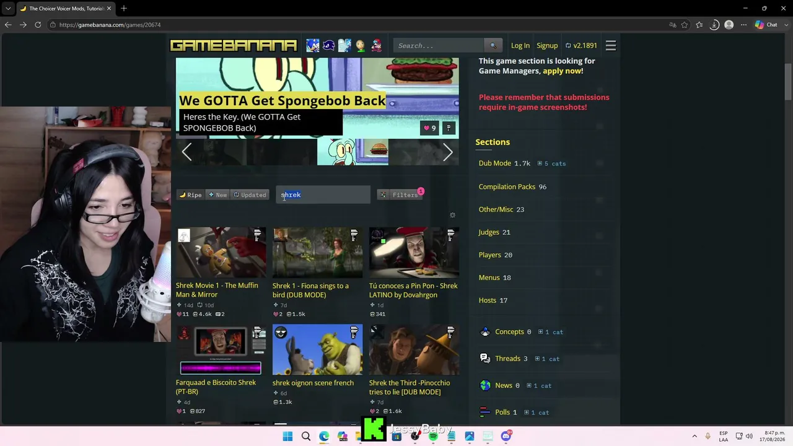Show hidden system tray icons
The height and width of the screenshot is (446, 793).
tap(694, 436)
